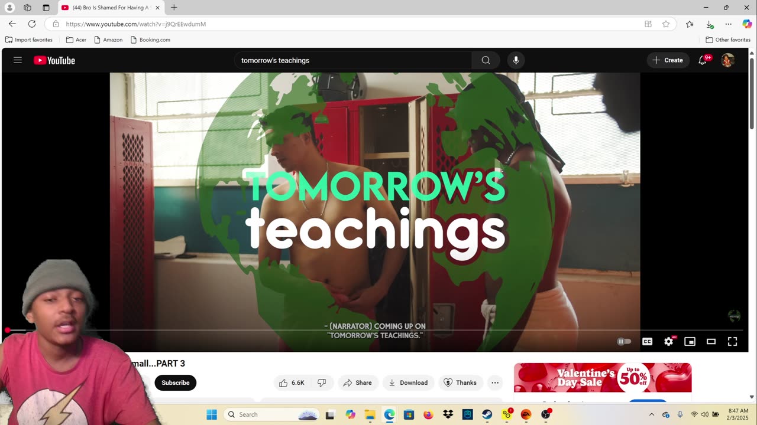Click the YouTube search magnifier button
757x425 pixels.
click(486, 60)
